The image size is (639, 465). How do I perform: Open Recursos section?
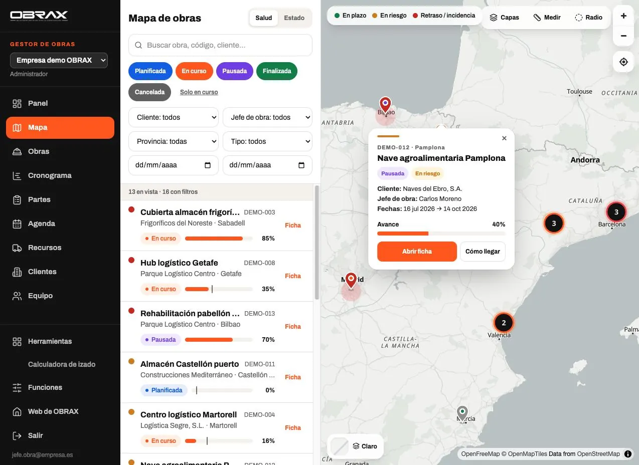pos(60,248)
